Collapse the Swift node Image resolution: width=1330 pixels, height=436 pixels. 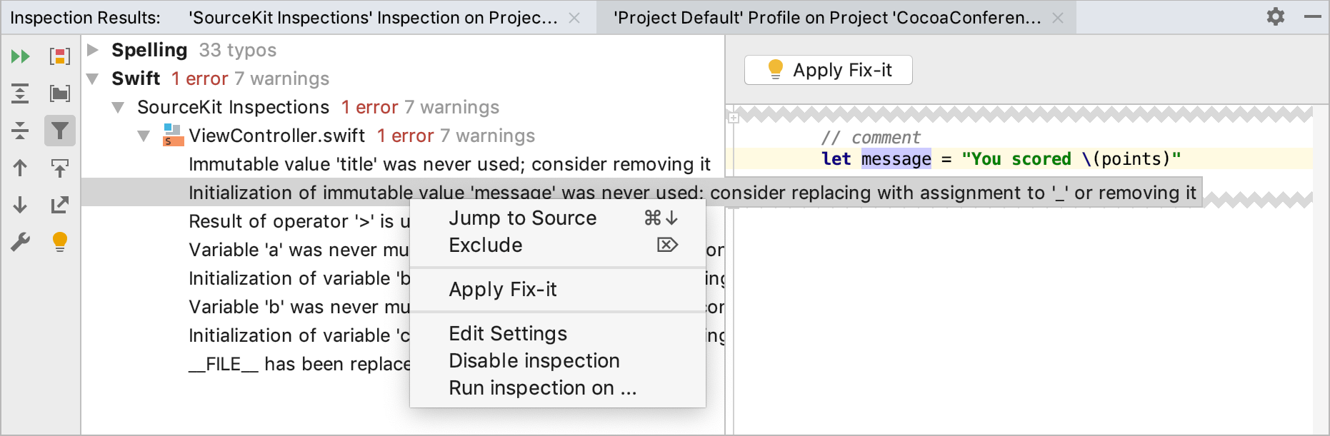93,78
